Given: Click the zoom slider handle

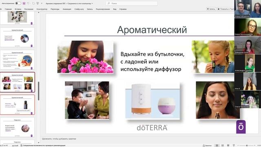Looking at the screenshot, I should (247, 145).
